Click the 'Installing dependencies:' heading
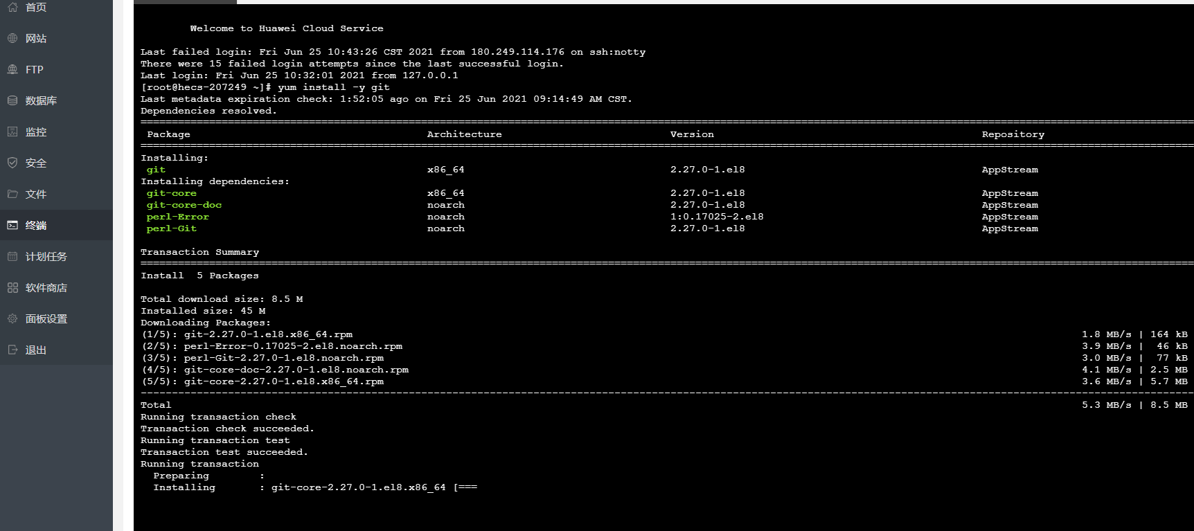This screenshot has height=531, width=1194. click(215, 181)
